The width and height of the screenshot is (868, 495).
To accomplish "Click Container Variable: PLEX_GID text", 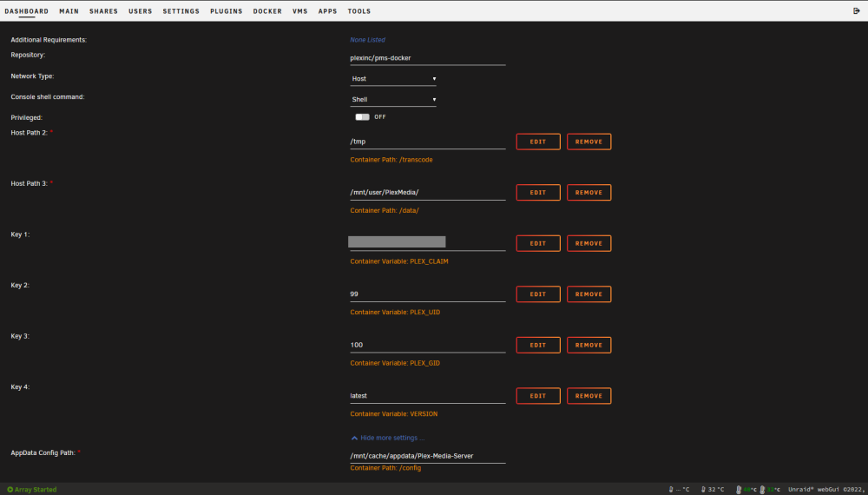I will click(x=395, y=363).
